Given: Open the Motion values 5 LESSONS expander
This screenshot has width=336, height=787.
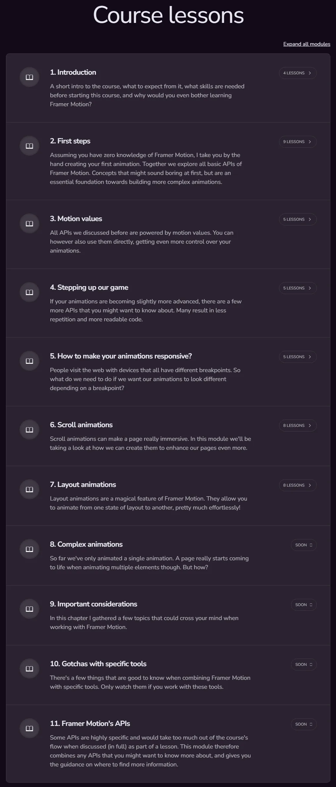Looking at the screenshot, I should coord(298,219).
